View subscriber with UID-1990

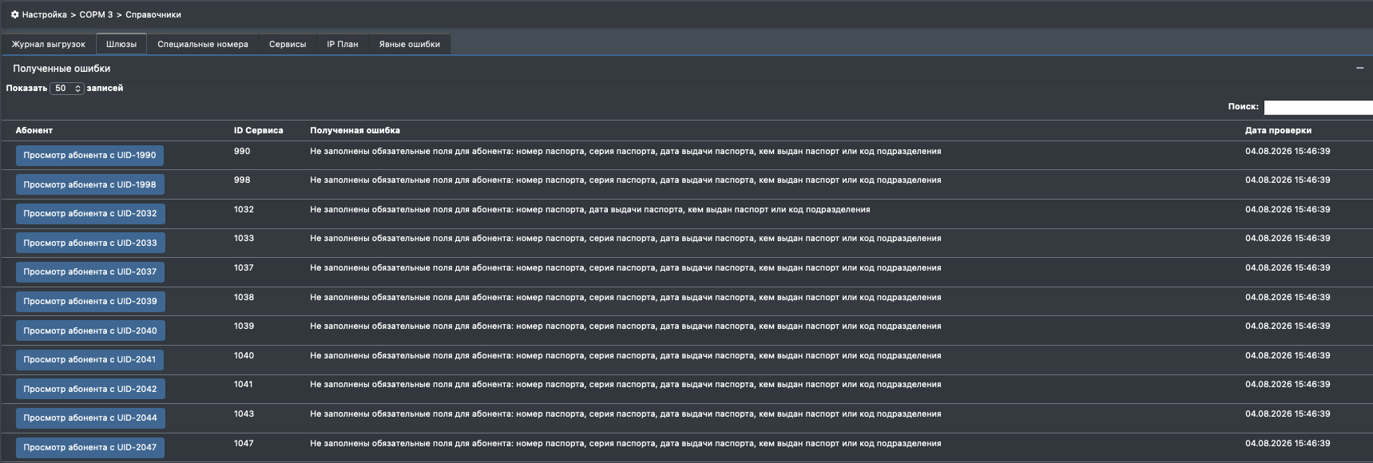tap(89, 156)
